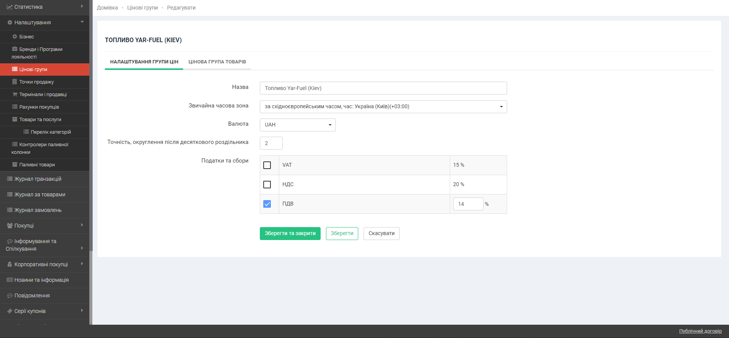Click the shopping cart icon for Термінали і продавці
Screen dimensions: 729x338
[x=15, y=95]
